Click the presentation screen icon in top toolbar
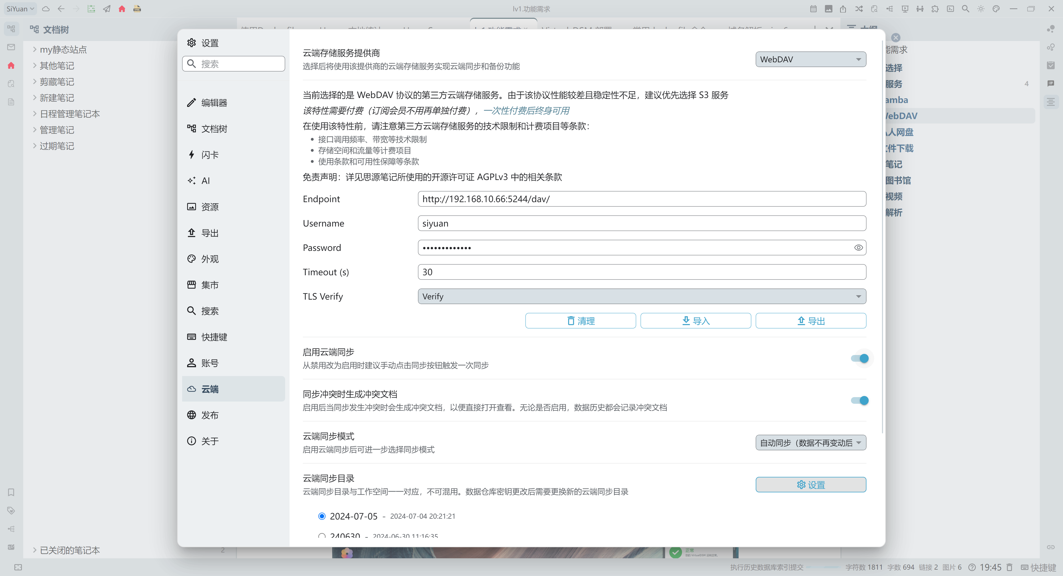Viewport: 1063px width, 576px height. click(x=905, y=9)
